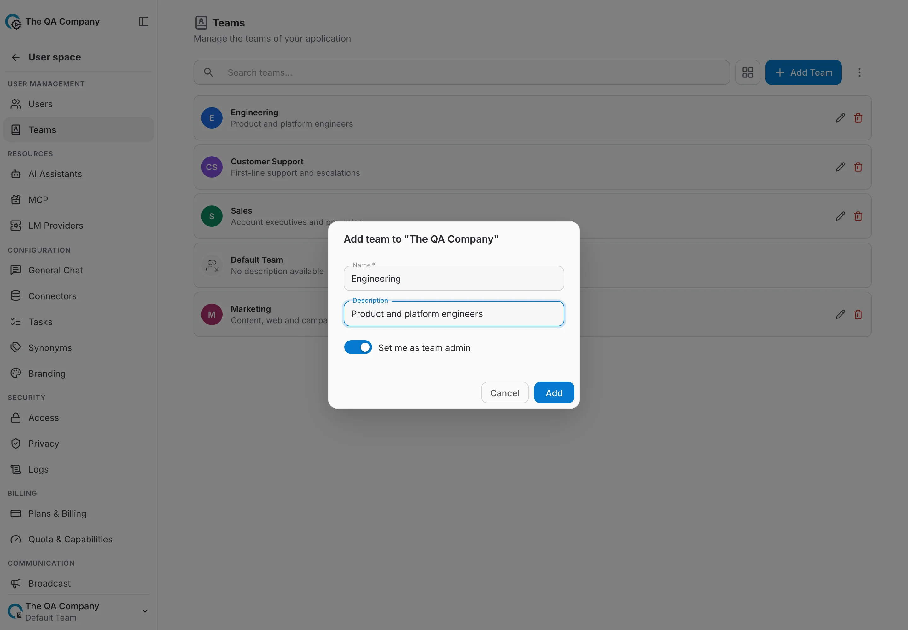Open the three-dot more options menu

(x=859, y=72)
